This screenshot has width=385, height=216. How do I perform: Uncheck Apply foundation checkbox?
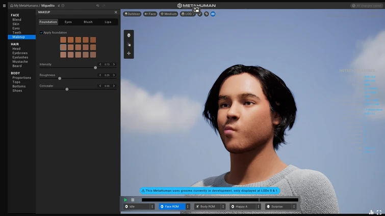coord(41,33)
